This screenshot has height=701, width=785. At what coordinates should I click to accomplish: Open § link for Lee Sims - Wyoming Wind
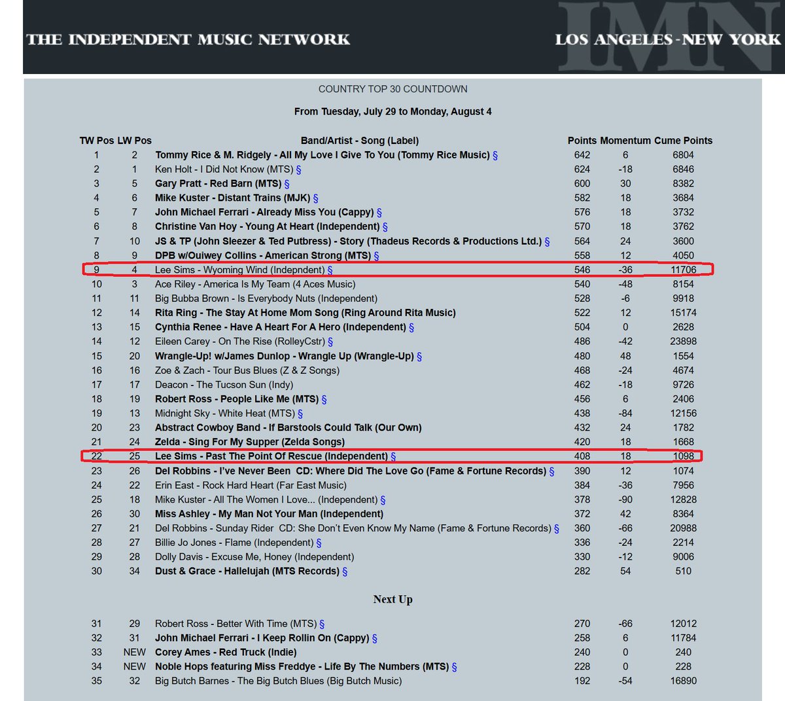330,270
